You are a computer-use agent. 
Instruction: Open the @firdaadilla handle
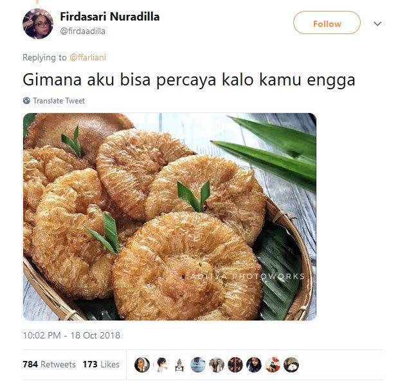(82, 31)
